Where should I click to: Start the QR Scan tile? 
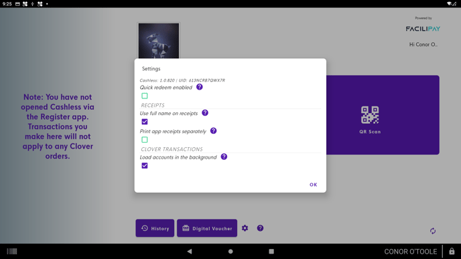click(383, 115)
